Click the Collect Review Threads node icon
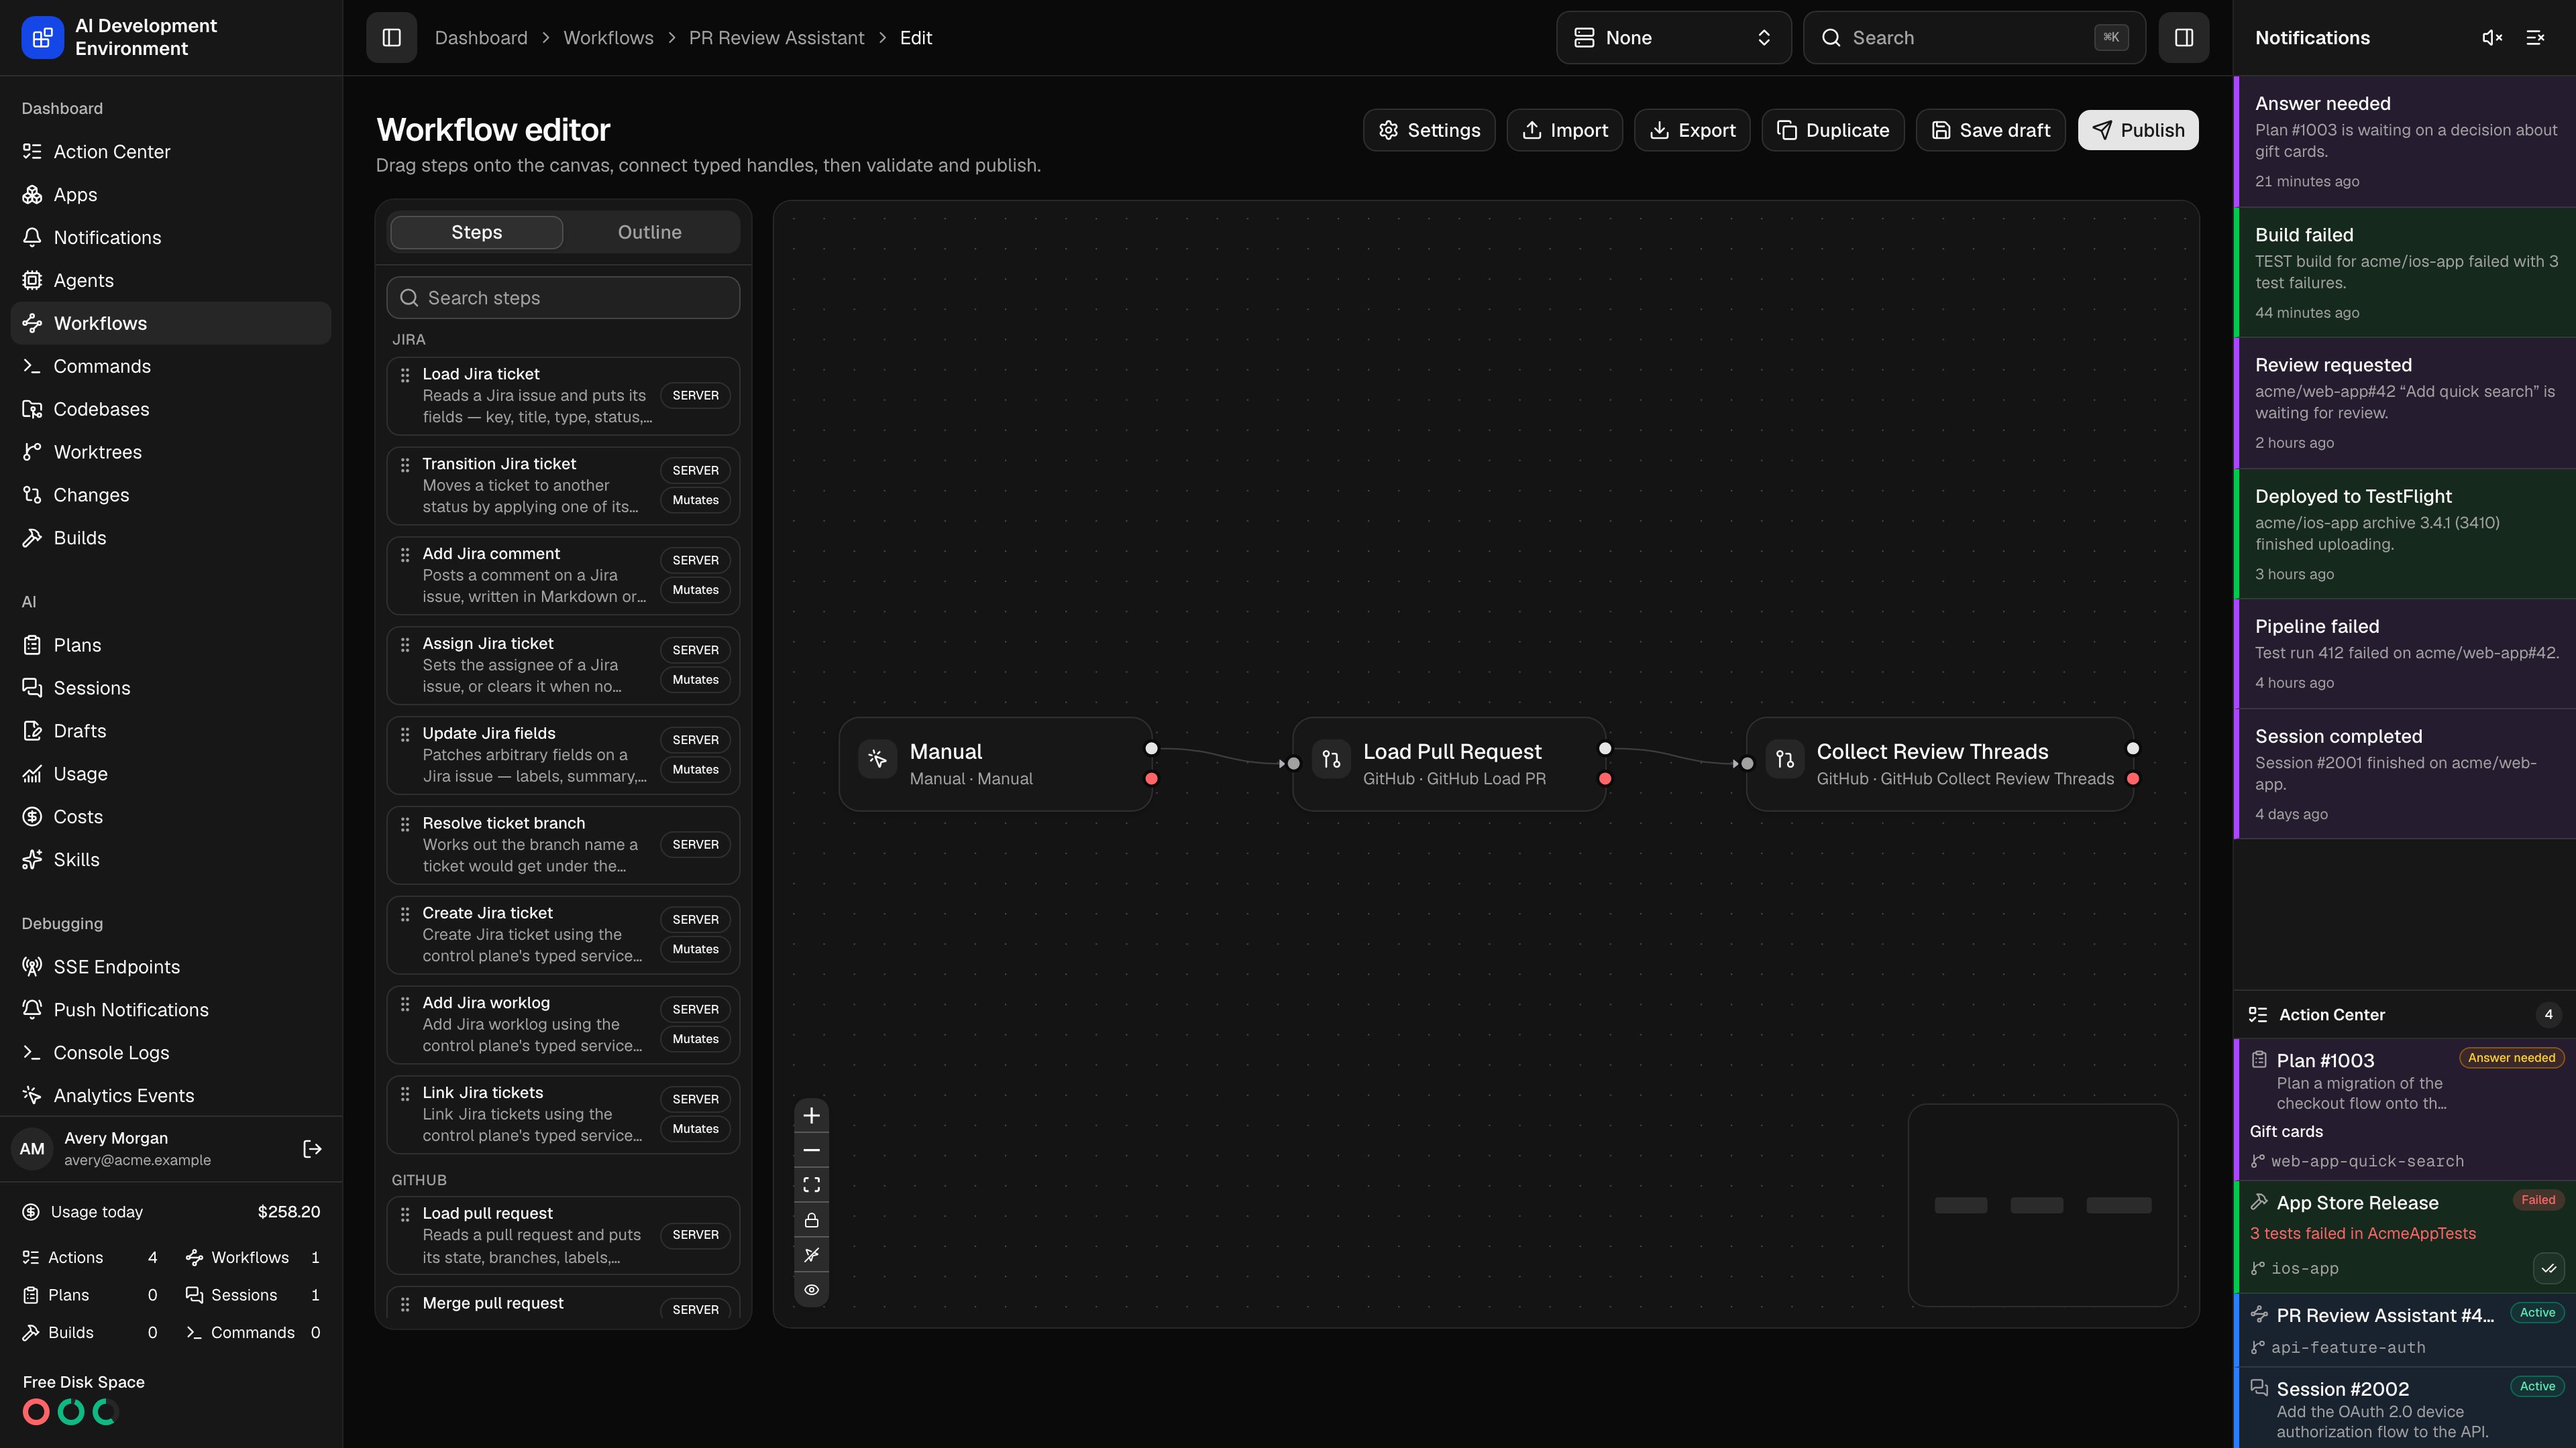The image size is (2576, 1448). pos(1785,760)
